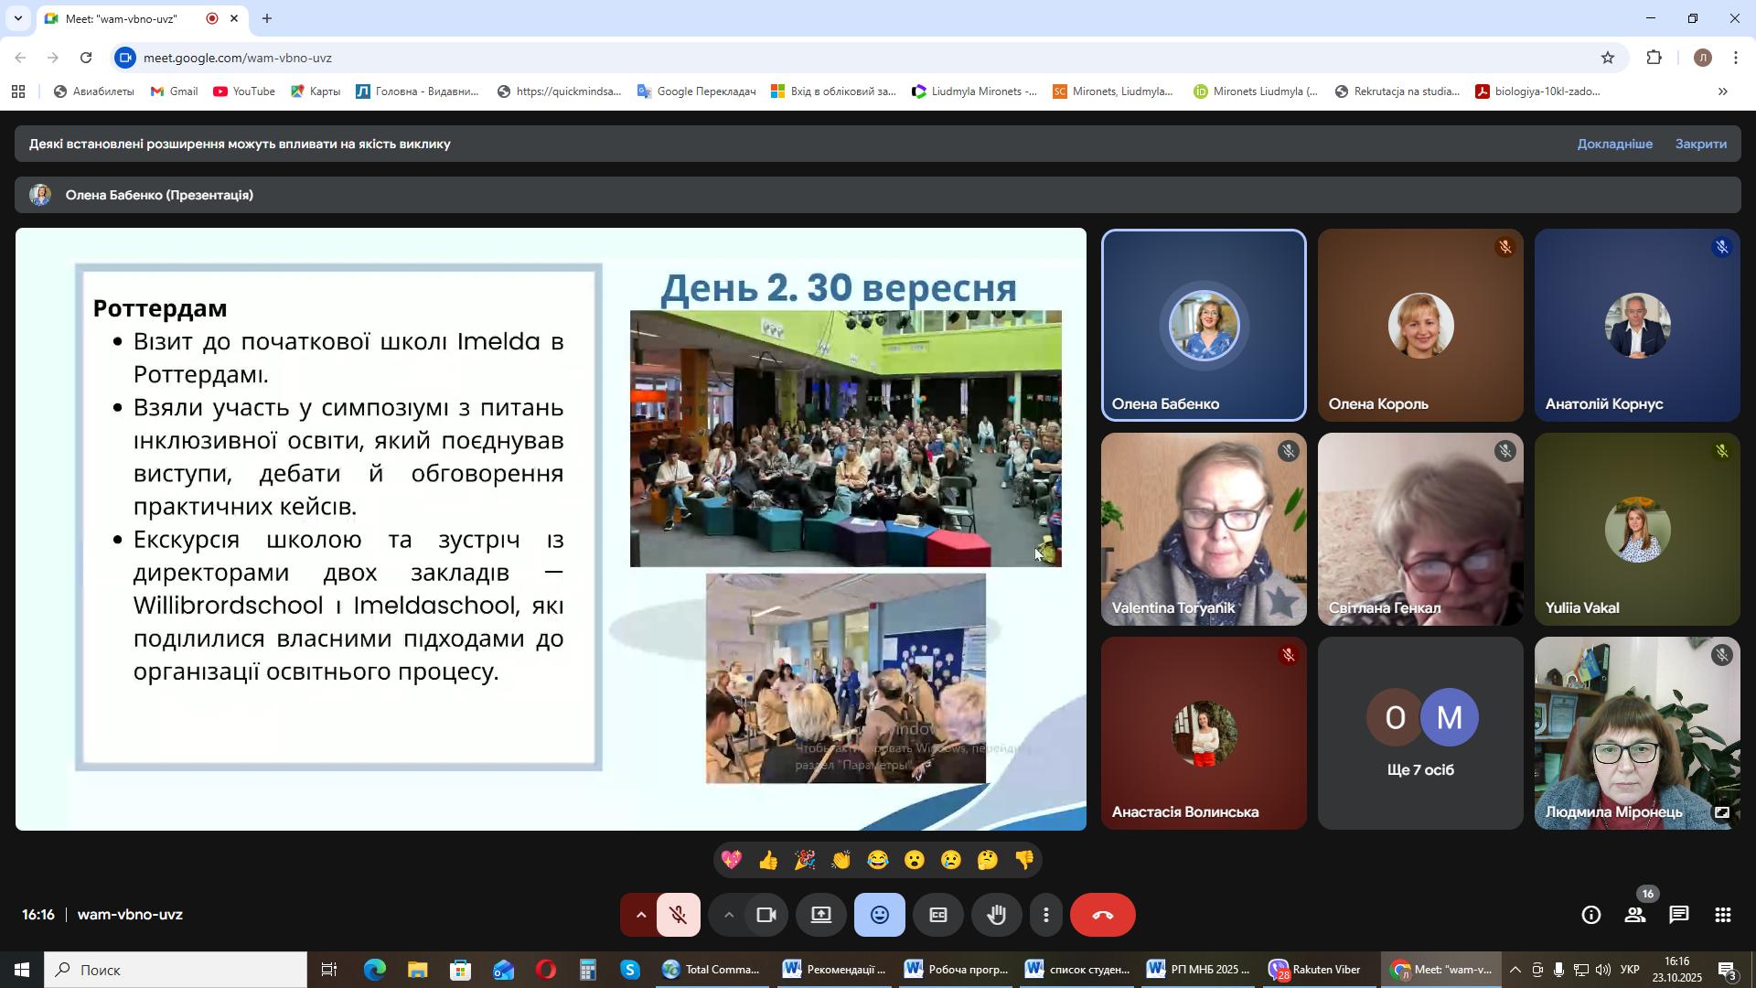Select the Ще 7 осіб participant tile
This screenshot has height=988, width=1756.
1419,734
